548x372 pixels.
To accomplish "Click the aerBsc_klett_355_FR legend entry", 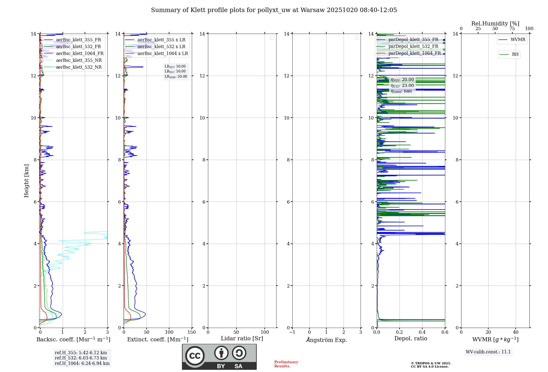I will [x=78, y=40].
